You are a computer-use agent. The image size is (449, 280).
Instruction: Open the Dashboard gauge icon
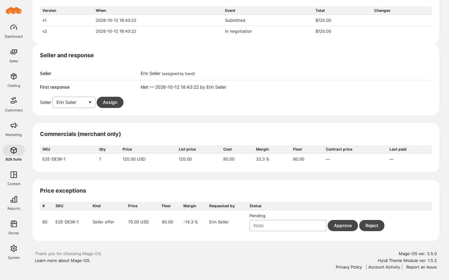[x=14, y=27]
